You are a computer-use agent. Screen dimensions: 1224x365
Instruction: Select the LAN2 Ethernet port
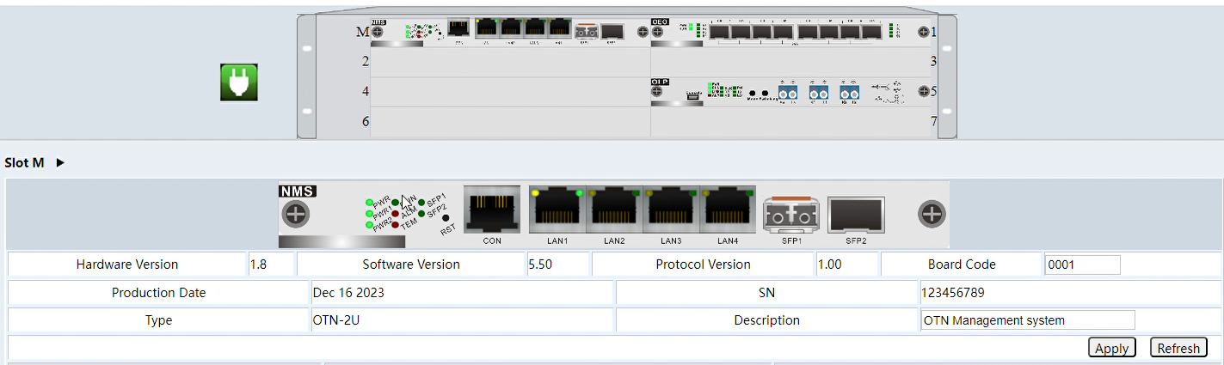point(614,209)
